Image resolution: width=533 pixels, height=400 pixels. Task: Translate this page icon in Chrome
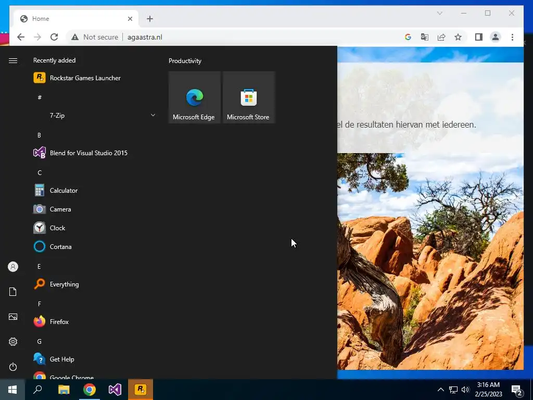[425, 37]
